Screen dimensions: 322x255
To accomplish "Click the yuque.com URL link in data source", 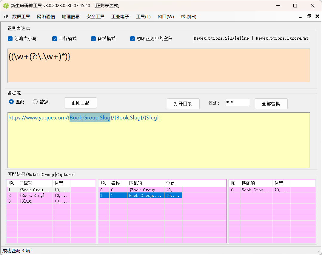I will pos(84,118).
